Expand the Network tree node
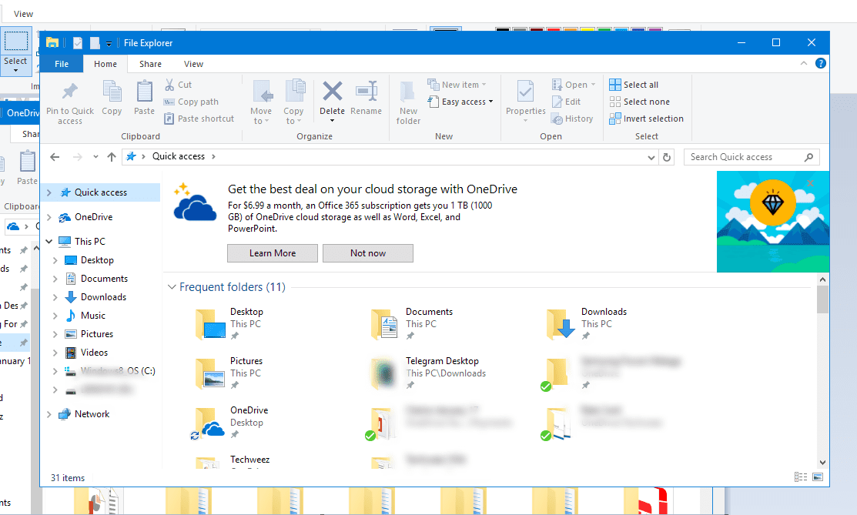The height and width of the screenshot is (515, 857). [49, 414]
